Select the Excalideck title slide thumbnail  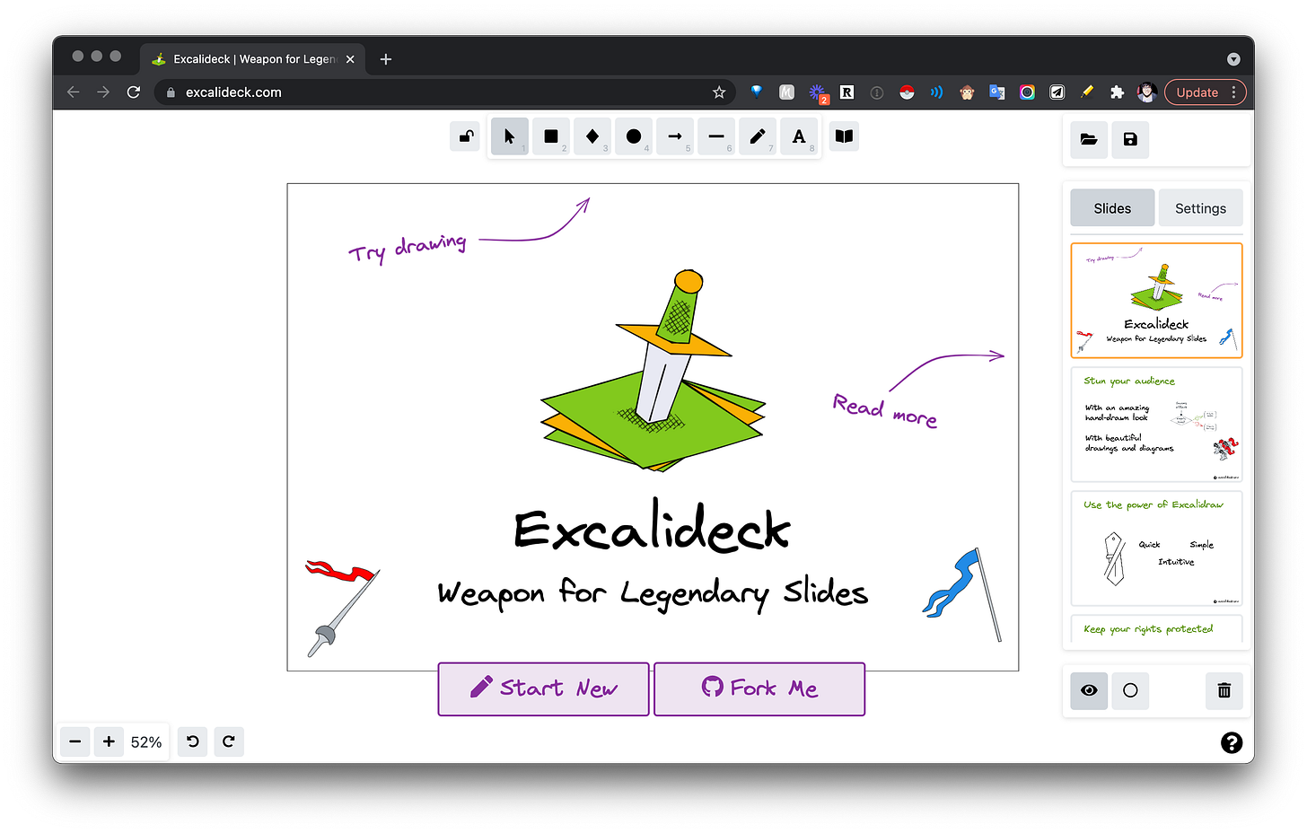(1156, 301)
